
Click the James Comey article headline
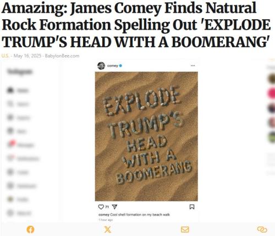pyautogui.click(x=136, y=25)
